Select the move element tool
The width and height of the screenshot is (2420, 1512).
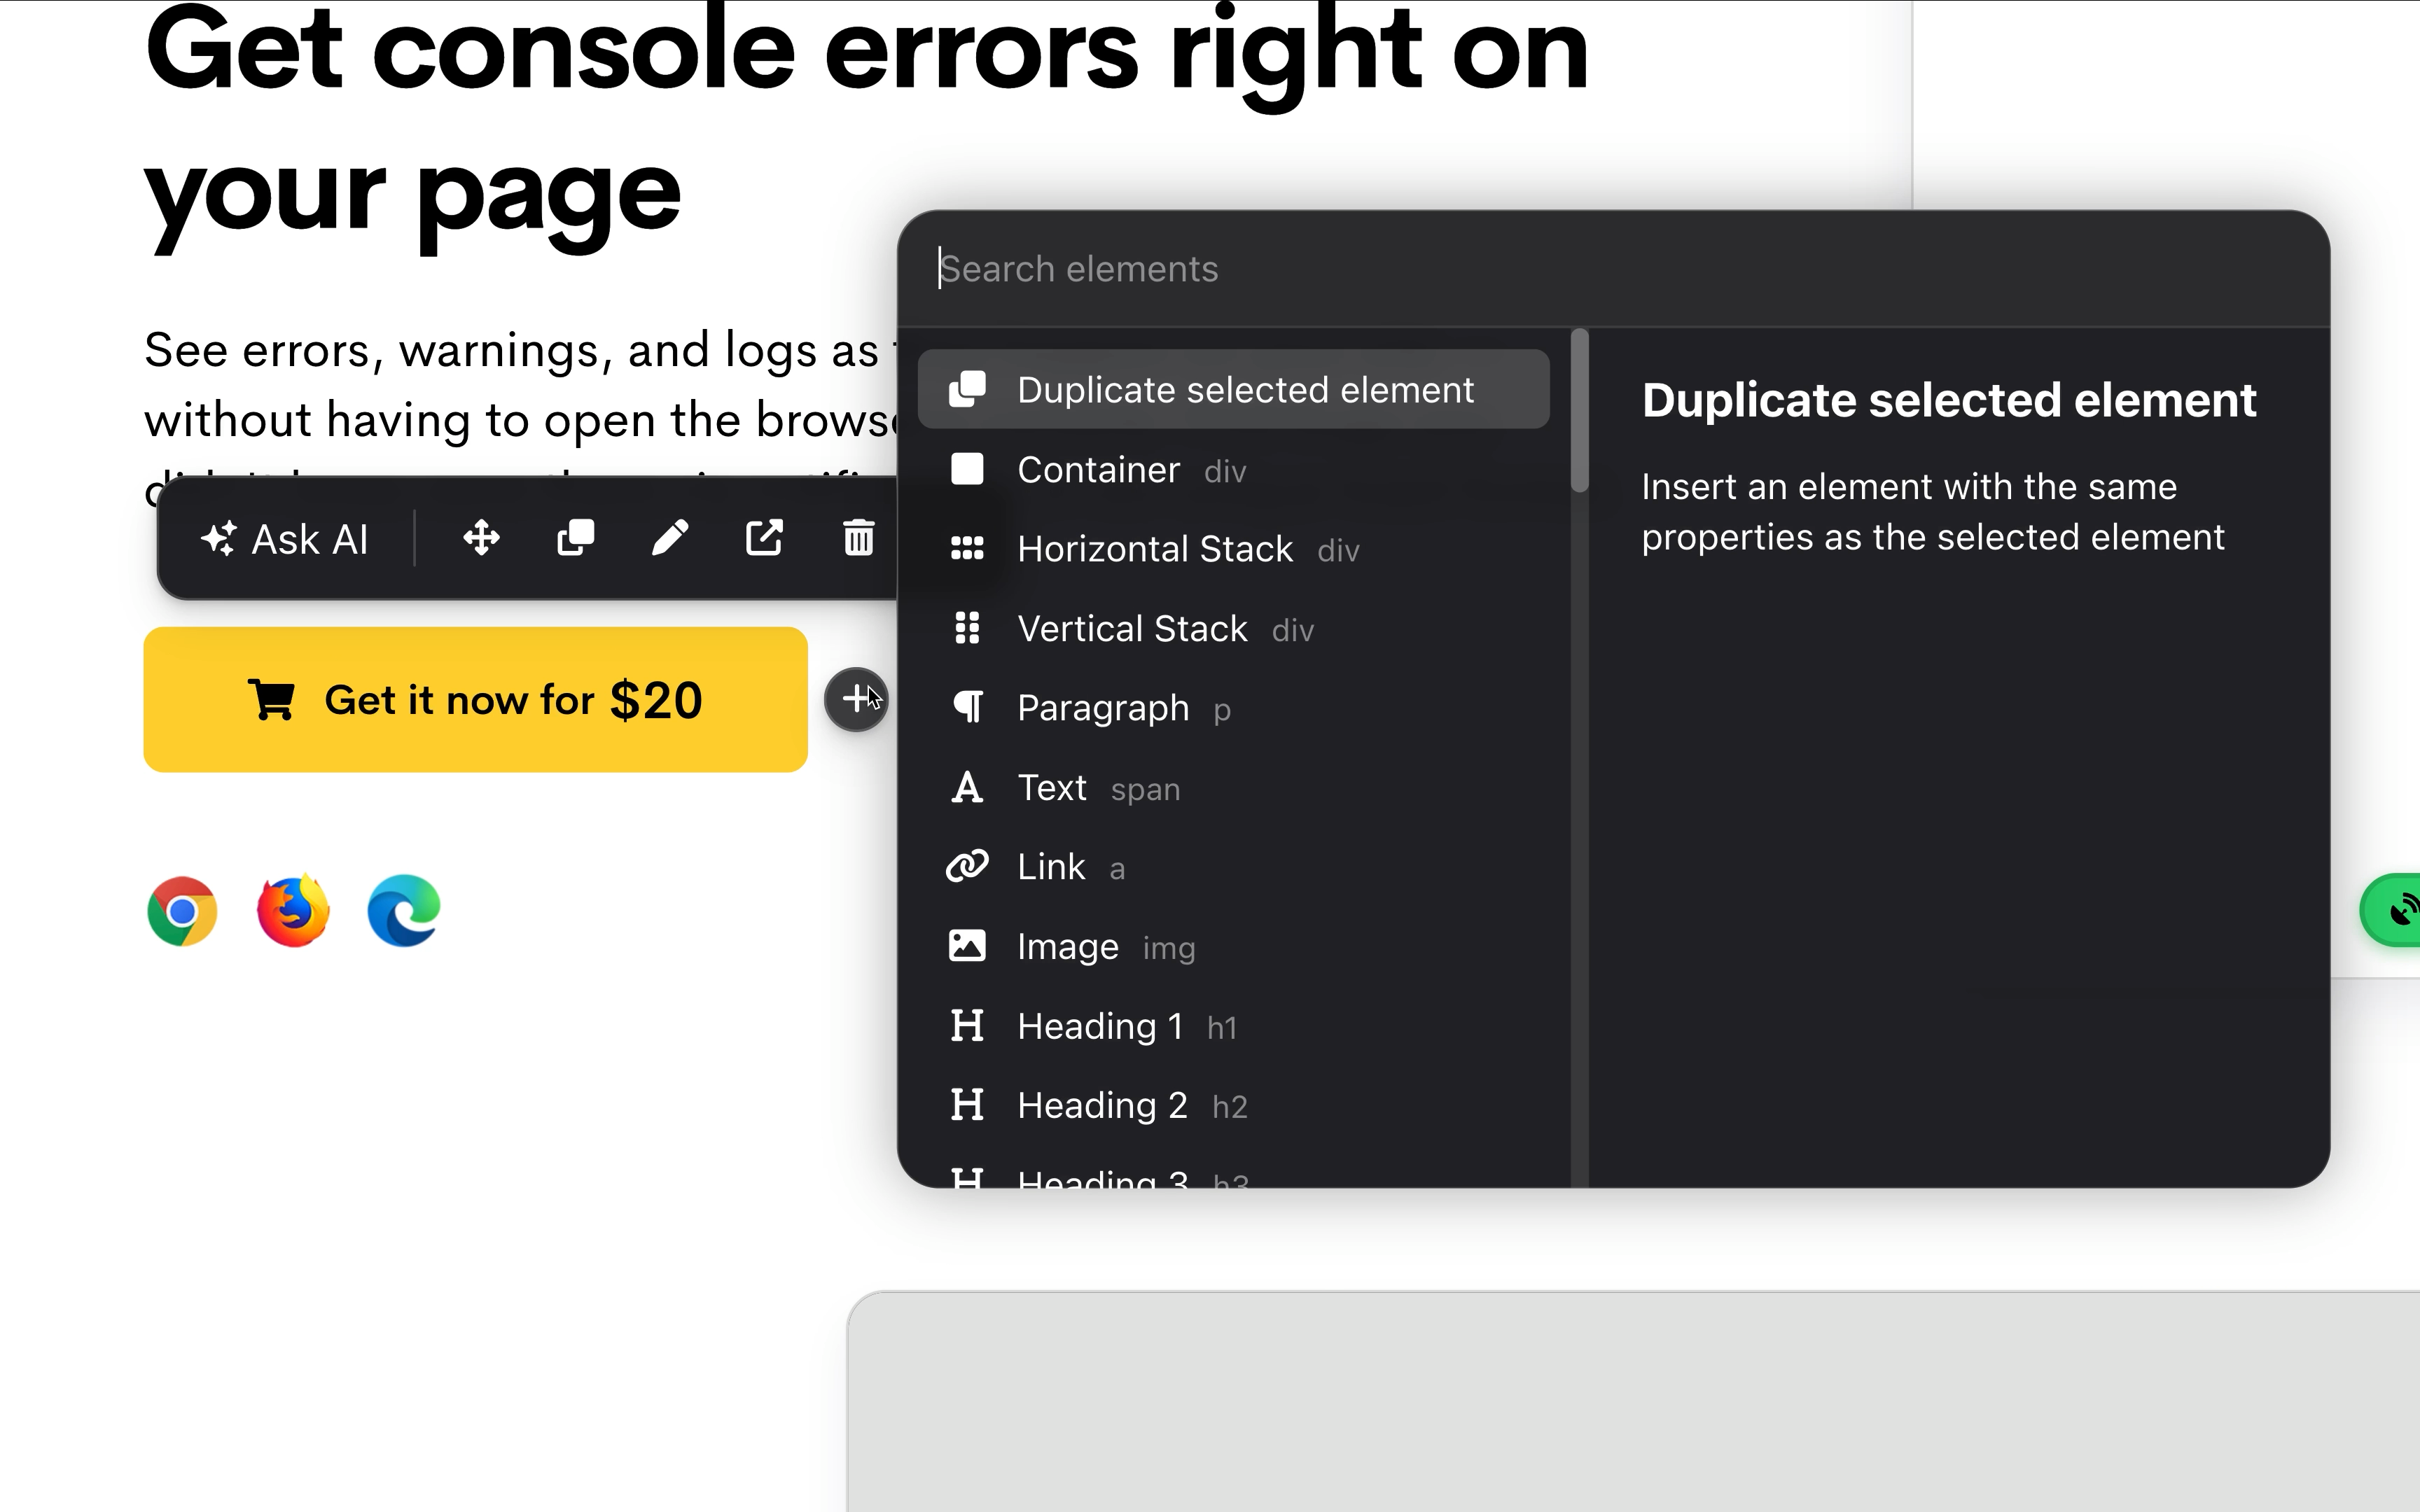pyautogui.click(x=481, y=539)
